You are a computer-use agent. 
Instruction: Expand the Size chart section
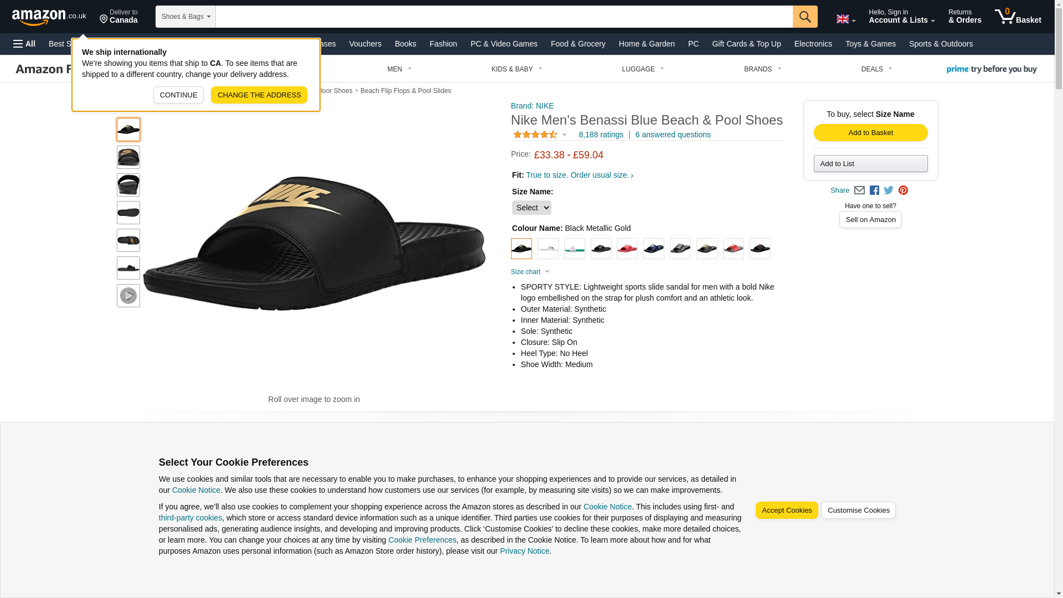530,272
